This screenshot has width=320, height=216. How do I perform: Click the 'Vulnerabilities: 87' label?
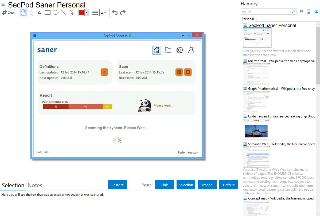click(55, 102)
